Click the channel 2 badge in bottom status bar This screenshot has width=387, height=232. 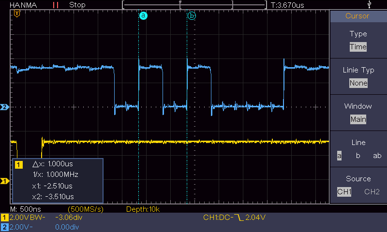(x=4, y=227)
